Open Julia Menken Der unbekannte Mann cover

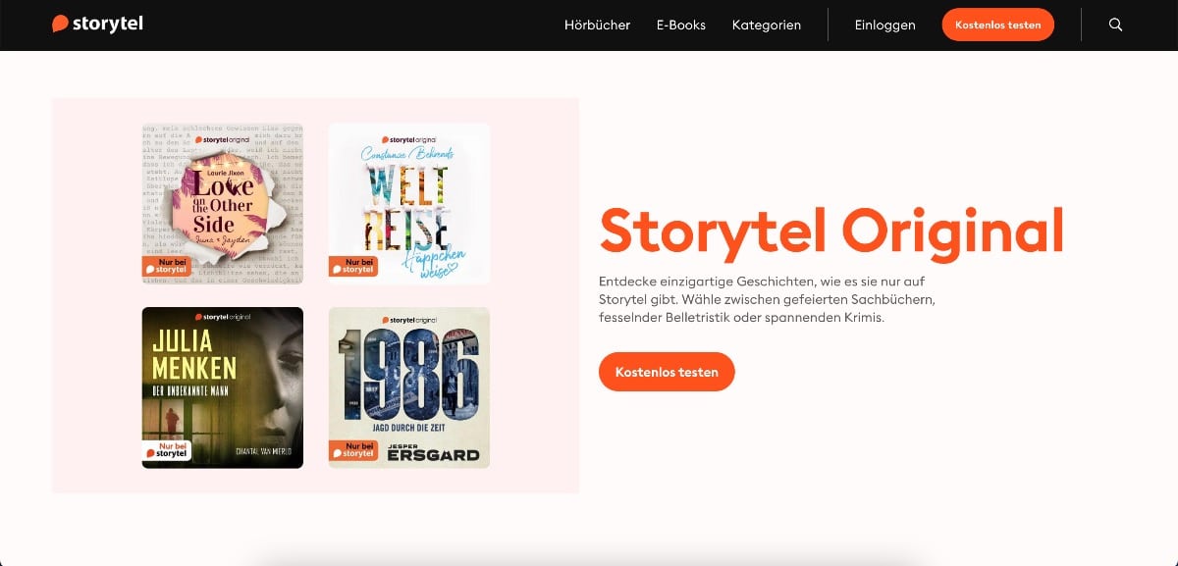(x=223, y=387)
